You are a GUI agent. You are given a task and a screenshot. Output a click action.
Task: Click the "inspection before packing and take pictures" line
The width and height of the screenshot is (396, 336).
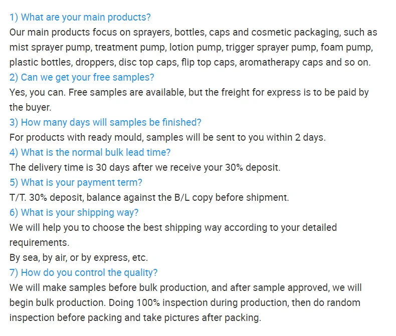135,318
